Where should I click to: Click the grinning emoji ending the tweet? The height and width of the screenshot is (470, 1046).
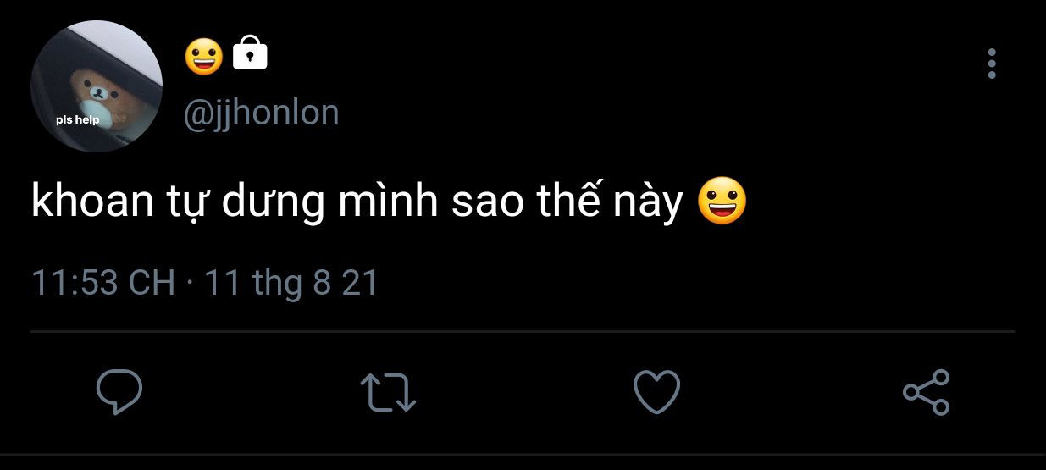[722, 202]
